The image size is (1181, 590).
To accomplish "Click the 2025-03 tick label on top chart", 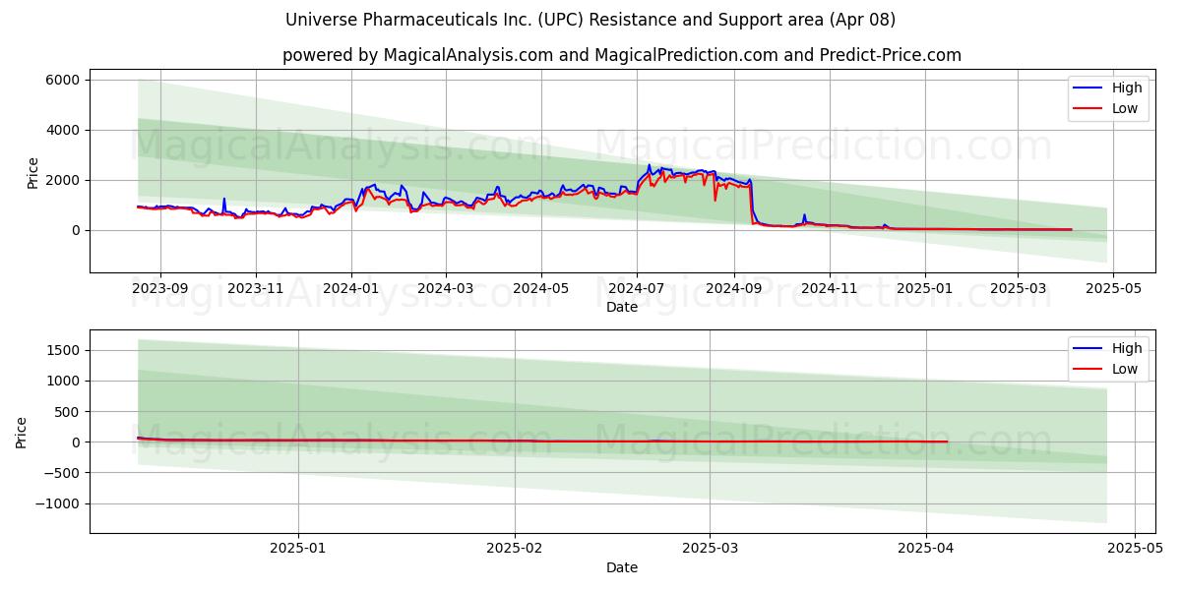I will (x=1018, y=289).
